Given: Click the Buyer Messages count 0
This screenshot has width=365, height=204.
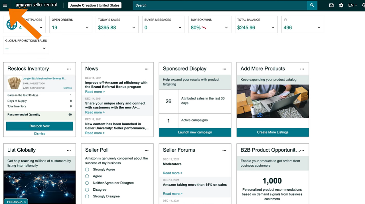Looking at the screenshot, I should pos(146,28).
